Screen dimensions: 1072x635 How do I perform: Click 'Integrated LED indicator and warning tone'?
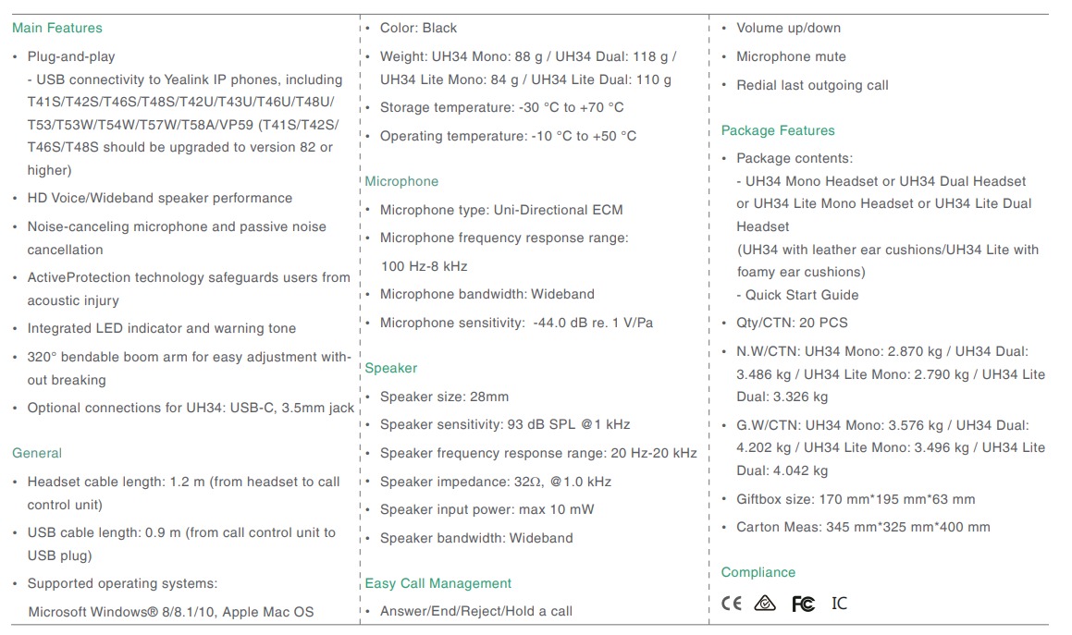[161, 329]
